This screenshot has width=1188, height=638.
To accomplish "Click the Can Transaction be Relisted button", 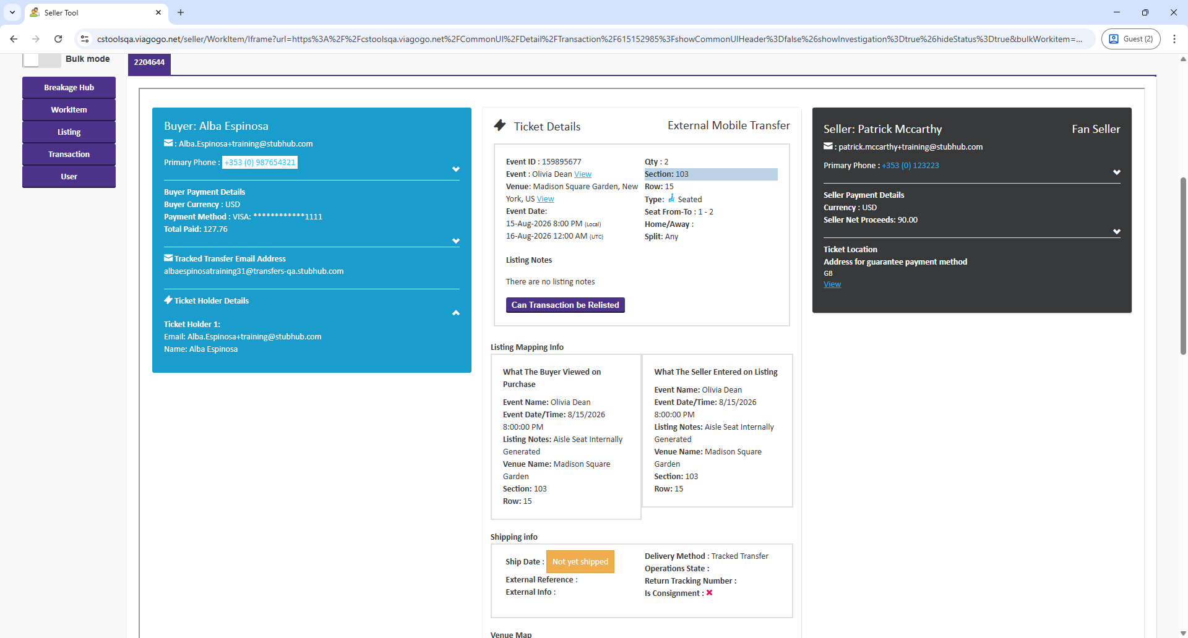I will point(565,305).
